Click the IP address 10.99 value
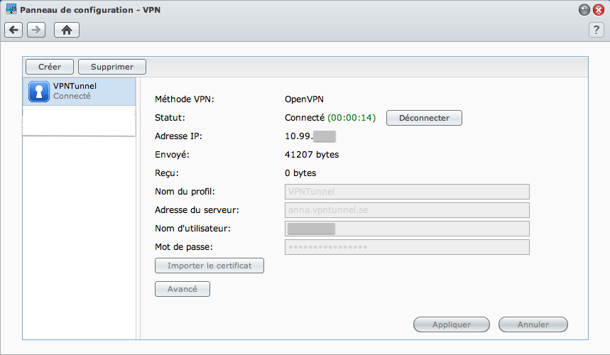Image resolution: width=610 pixels, height=355 pixels. coord(310,136)
